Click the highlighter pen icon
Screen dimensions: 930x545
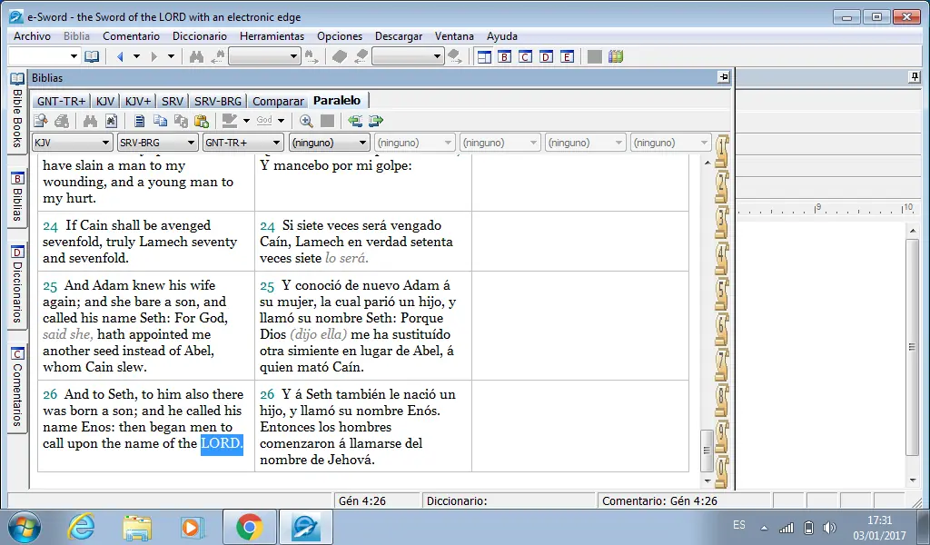(x=230, y=121)
